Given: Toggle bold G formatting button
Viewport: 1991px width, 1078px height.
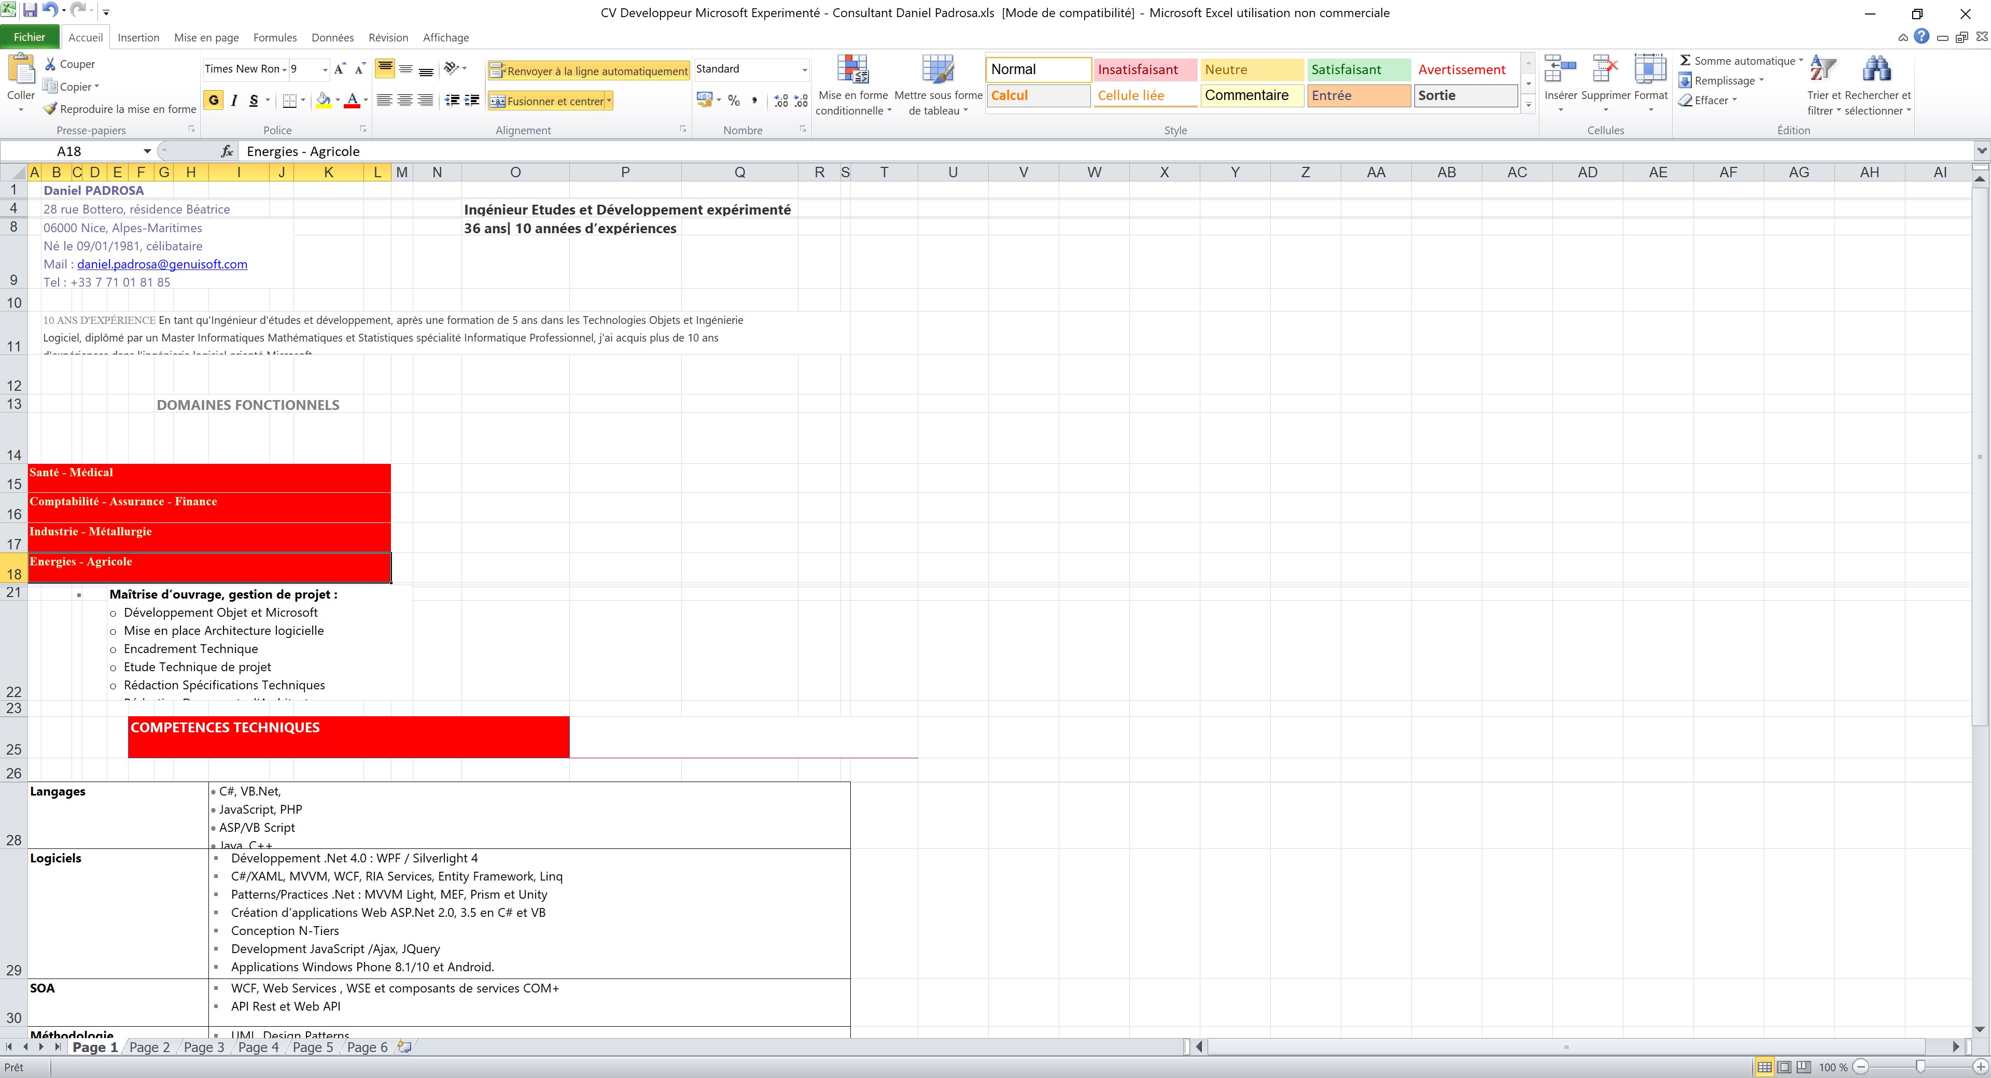Looking at the screenshot, I should 214,101.
